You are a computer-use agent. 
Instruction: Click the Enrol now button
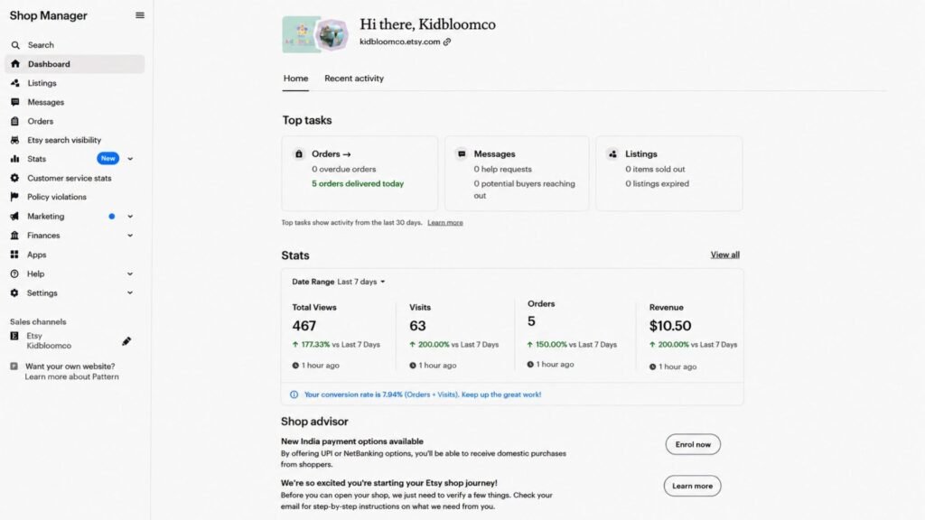click(693, 444)
